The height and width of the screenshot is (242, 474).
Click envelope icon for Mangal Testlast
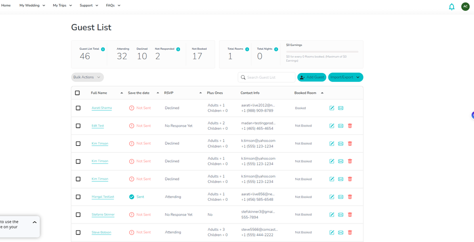pos(341,197)
